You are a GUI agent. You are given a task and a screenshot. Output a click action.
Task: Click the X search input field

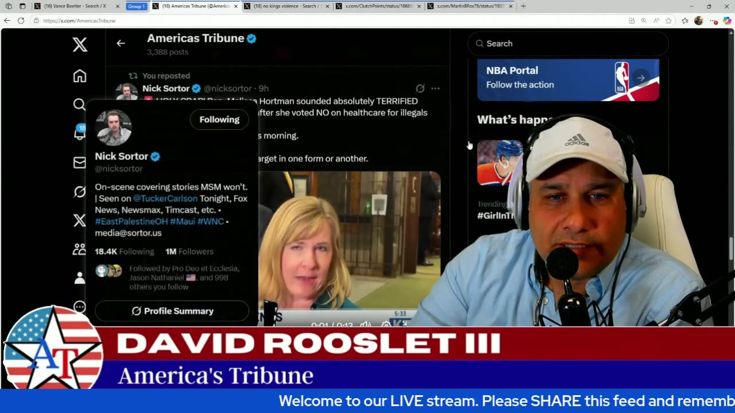[x=568, y=44]
